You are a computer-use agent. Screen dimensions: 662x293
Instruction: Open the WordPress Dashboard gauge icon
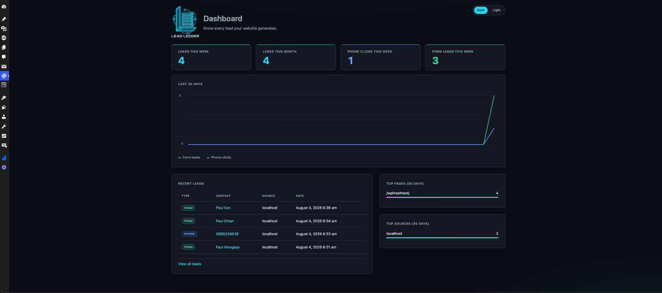tap(4, 7)
